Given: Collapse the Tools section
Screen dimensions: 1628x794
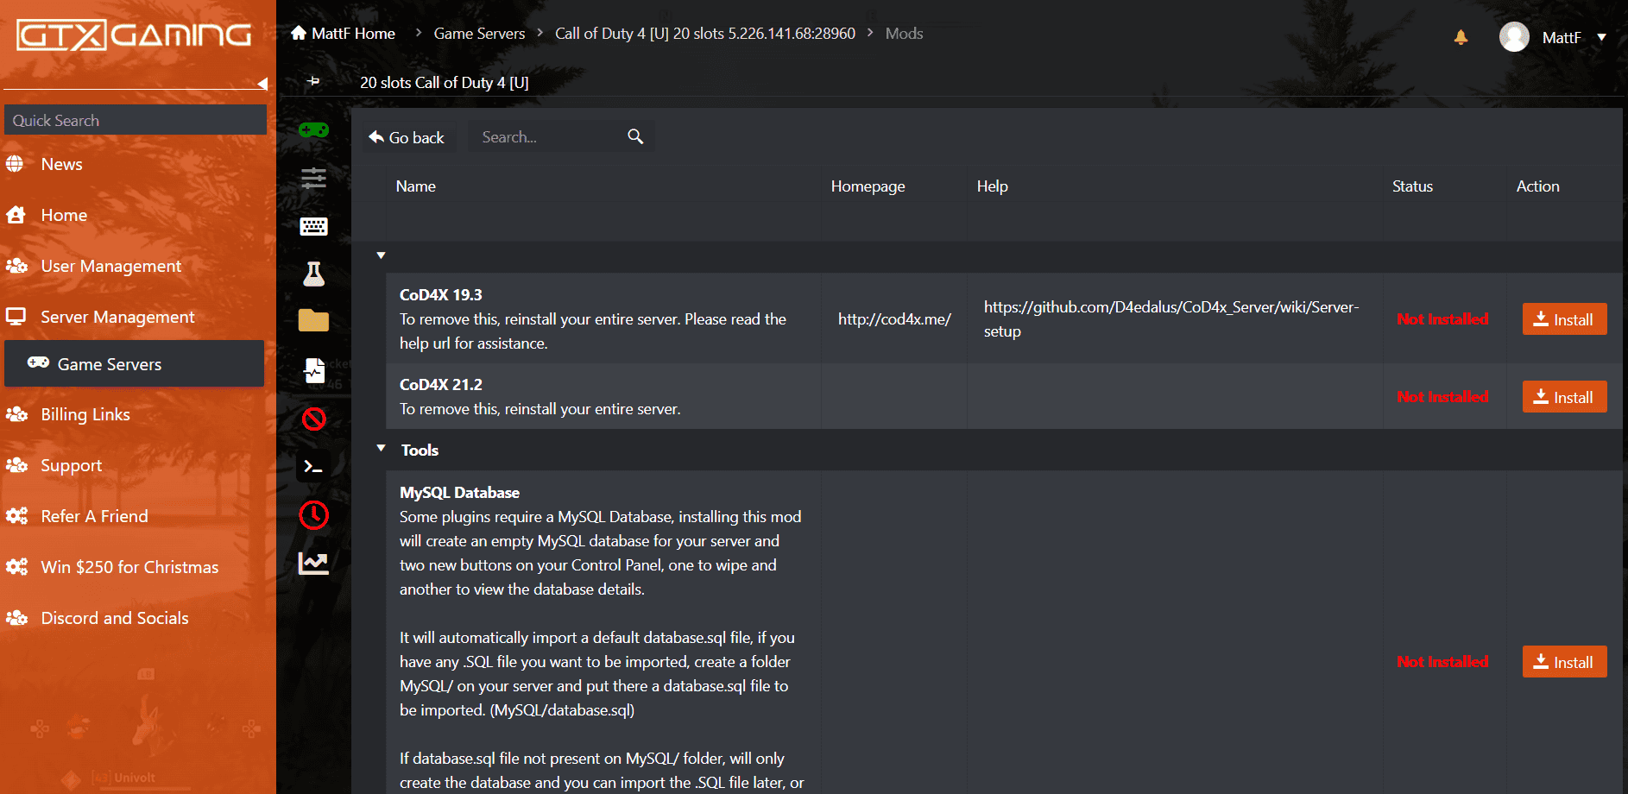Looking at the screenshot, I should pos(381,449).
